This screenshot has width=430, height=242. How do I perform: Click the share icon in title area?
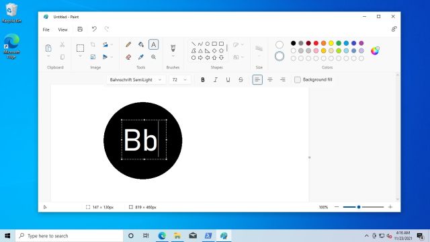[x=394, y=29]
